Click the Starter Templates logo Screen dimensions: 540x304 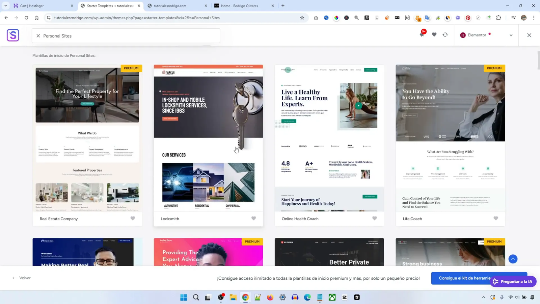click(13, 35)
